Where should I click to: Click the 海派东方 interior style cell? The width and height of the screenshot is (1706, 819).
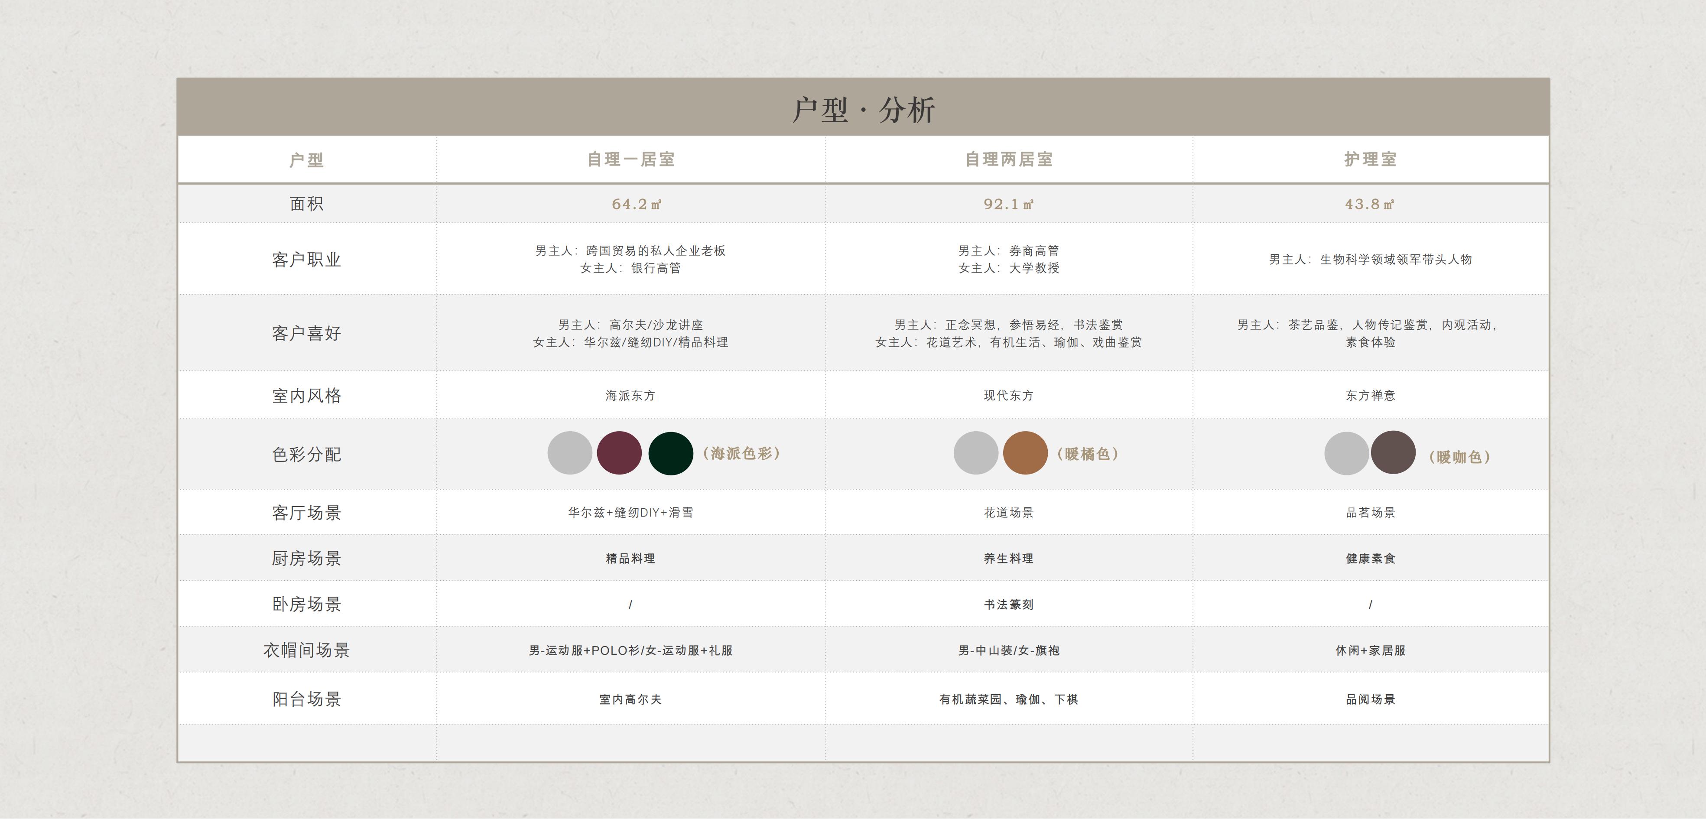tap(630, 395)
